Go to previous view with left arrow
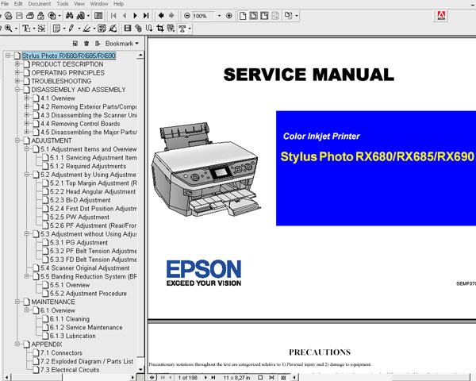The image size is (476, 381). pyautogui.click(x=161, y=16)
